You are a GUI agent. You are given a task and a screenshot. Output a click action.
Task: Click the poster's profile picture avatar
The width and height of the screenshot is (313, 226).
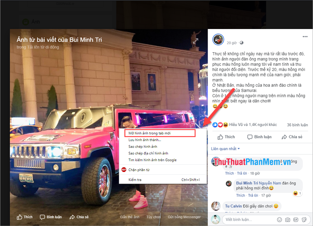click(218, 39)
